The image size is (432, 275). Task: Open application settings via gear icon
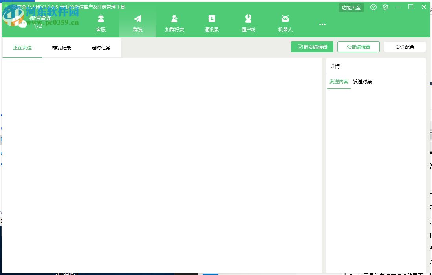(385, 7)
